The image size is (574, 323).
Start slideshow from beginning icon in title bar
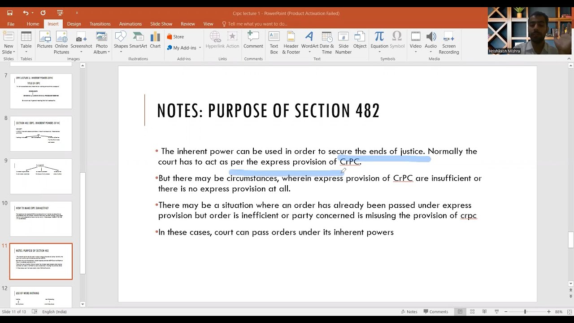[60, 13]
